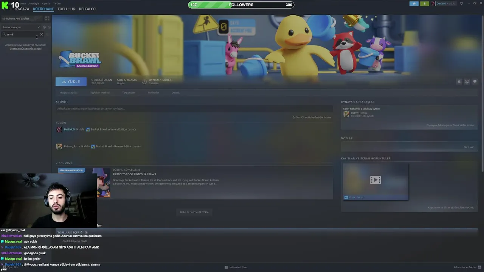Open DelFalc0 avatar in activity feed
The width and height of the screenshot is (484, 272).
(x=59, y=130)
